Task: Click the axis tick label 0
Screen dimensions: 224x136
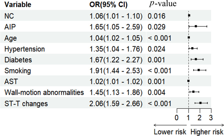Action: pyautogui.click(x=177, y=118)
